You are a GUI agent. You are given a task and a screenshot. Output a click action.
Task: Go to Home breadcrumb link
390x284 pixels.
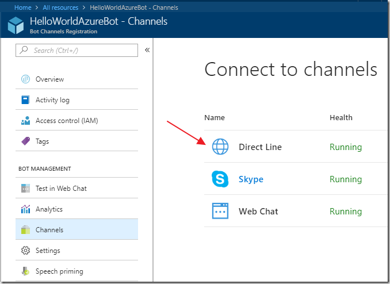[x=23, y=7]
